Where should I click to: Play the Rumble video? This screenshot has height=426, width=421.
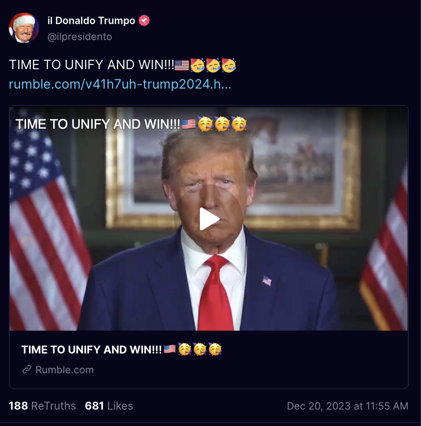209,219
